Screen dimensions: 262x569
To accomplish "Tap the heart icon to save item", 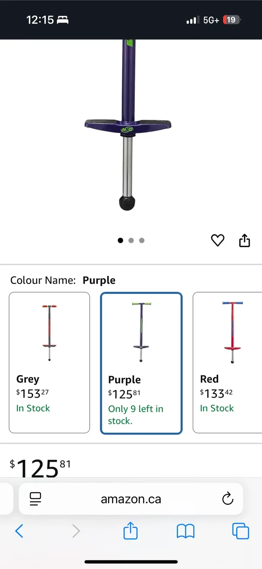I will (x=217, y=240).
